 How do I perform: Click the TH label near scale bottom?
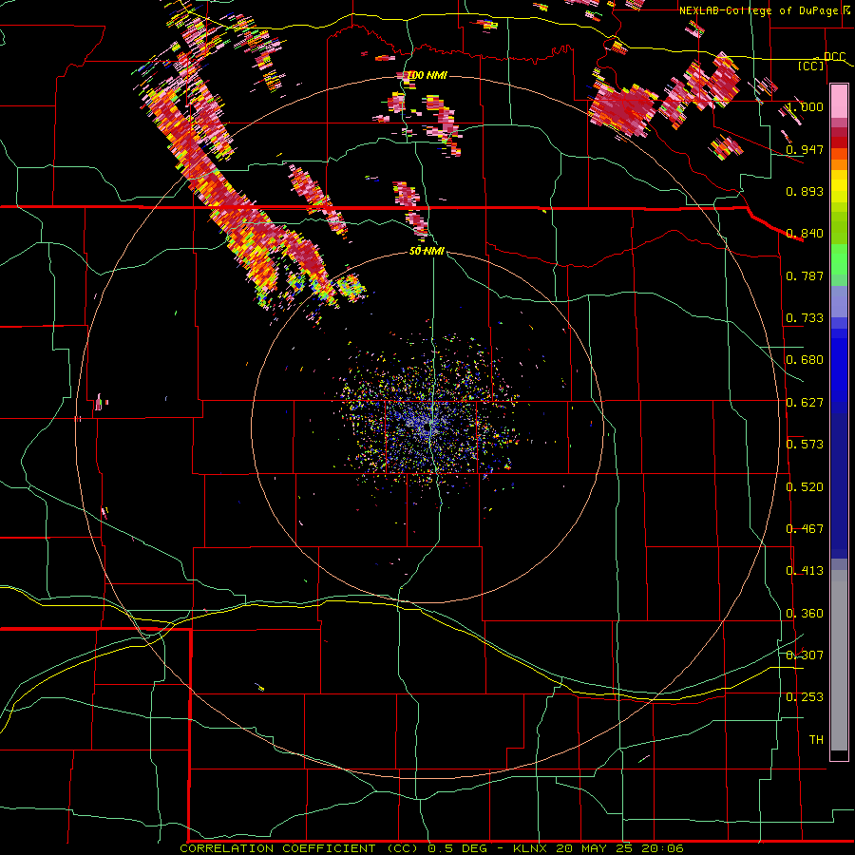[816, 740]
